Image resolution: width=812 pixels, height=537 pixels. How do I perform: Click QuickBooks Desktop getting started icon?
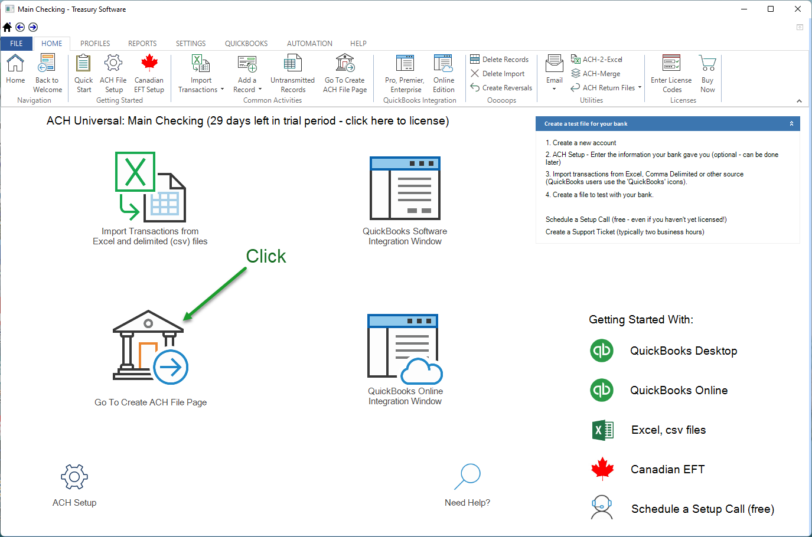(602, 351)
